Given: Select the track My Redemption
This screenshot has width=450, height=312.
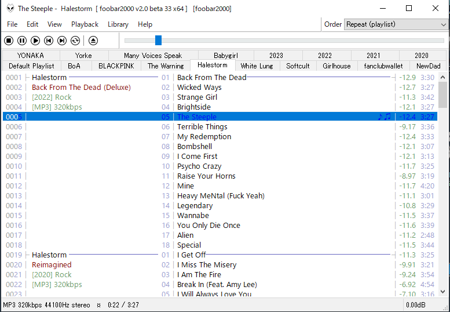Looking at the screenshot, I should coord(204,136).
